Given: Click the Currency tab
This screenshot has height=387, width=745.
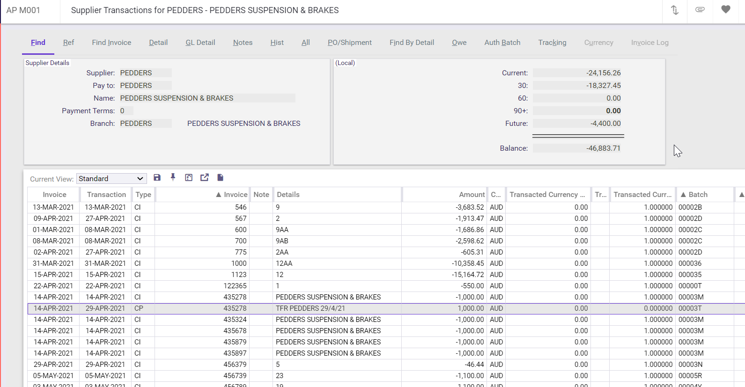Looking at the screenshot, I should 598,43.
